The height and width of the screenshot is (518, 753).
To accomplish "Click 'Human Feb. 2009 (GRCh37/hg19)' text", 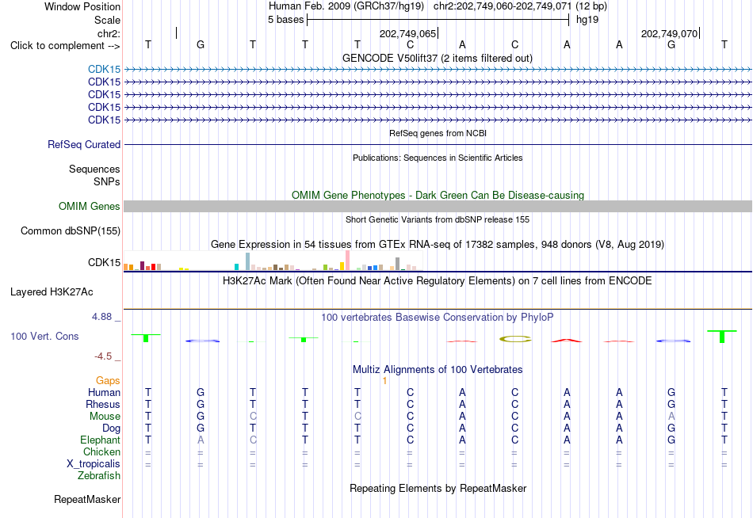I will (346, 6).
